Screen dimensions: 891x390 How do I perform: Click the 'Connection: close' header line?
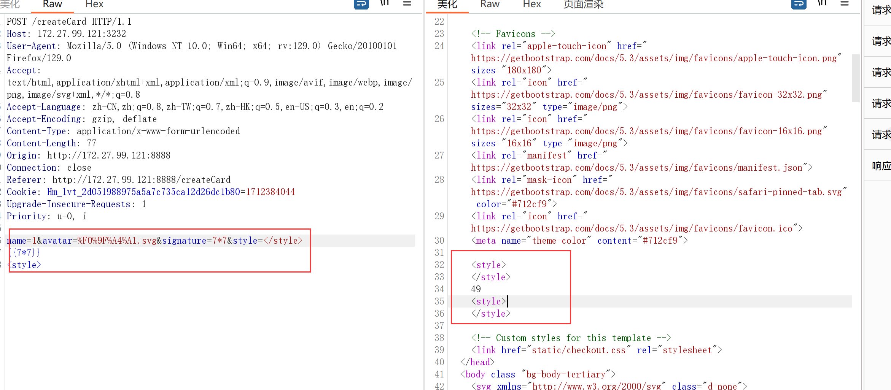49,168
